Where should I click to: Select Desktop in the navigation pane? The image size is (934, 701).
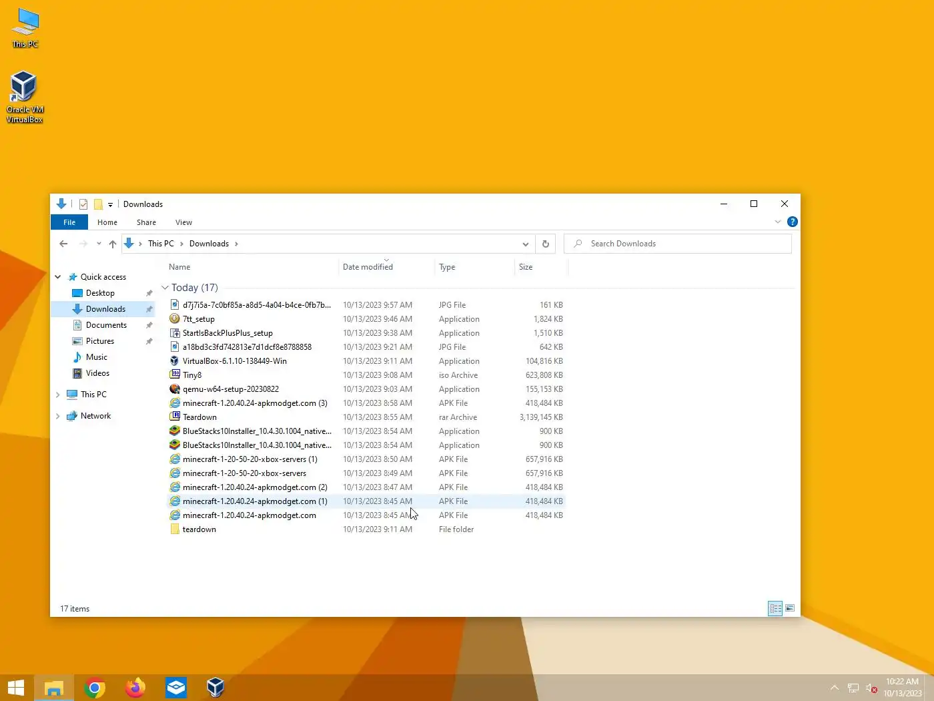tap(100, 293)
